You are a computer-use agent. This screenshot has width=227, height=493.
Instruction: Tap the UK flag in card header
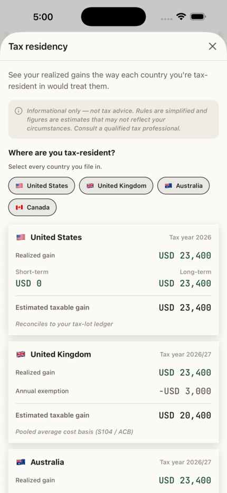(21, 355)
